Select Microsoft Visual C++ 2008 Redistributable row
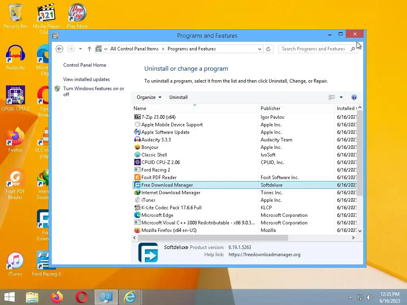This screenshot has height=305, width=407. (x=245, y=222)
